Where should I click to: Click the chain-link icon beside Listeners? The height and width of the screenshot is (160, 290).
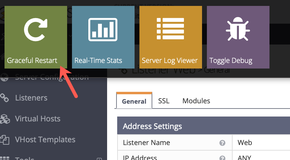click(x=4, y=98)
